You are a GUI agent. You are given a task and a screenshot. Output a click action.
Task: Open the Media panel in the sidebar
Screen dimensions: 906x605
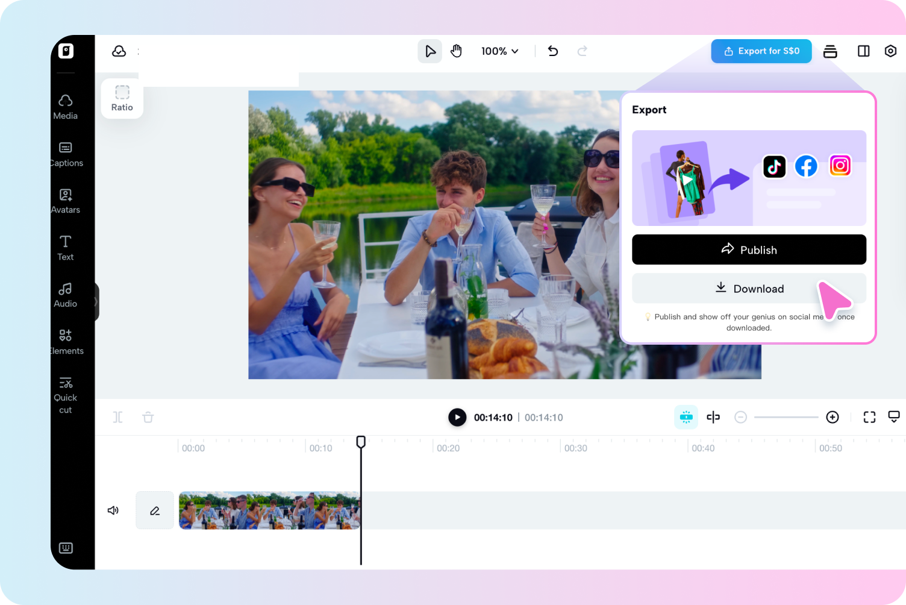click(65, 107)
